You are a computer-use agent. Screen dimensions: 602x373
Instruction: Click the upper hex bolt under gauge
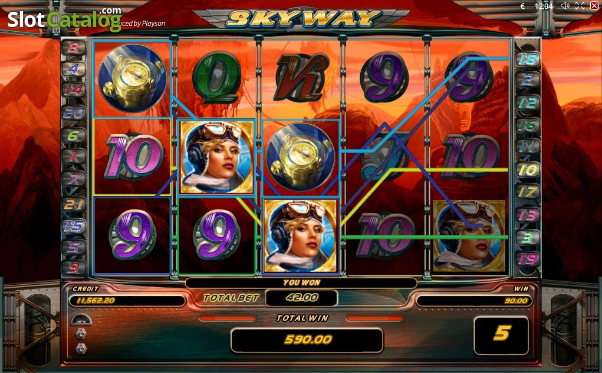81,334
